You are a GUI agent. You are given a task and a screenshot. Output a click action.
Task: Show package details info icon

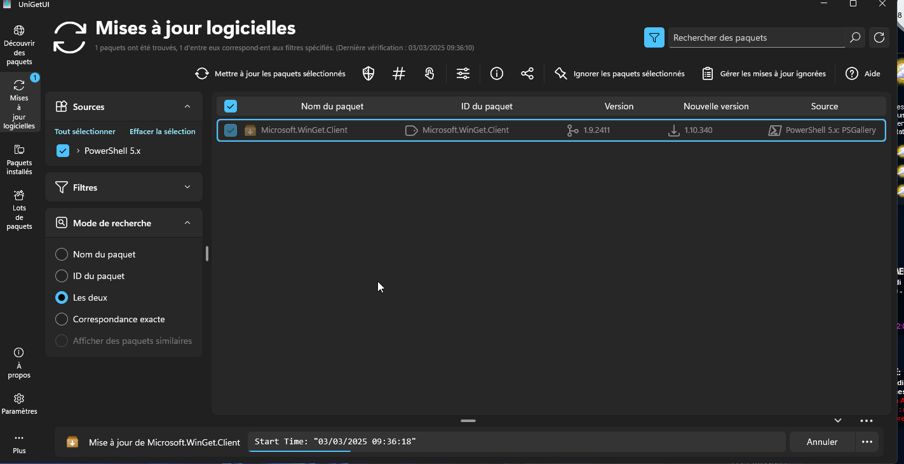[497, 74]
